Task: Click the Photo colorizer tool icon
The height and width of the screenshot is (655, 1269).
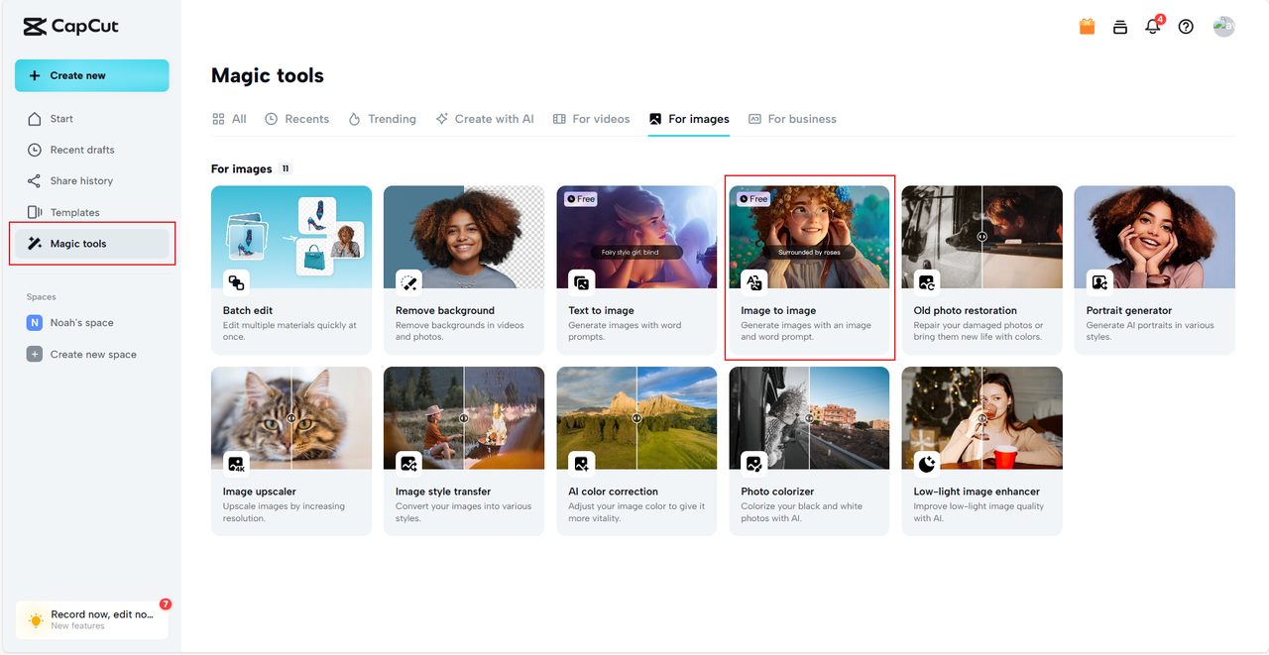Action: (753, 463)
